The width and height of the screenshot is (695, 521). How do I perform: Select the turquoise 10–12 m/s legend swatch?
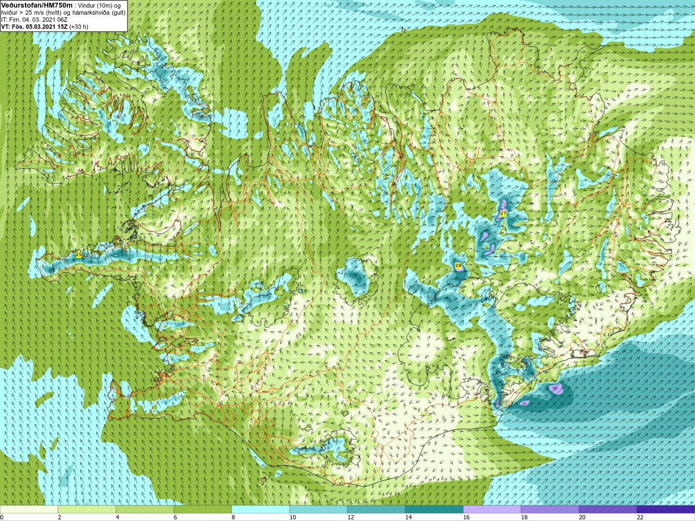(319, 510)
